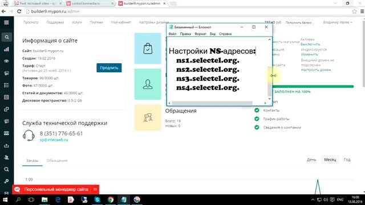Image resolution: width=365 pixels, height=205 pixels.
Task: Click the Task View taskbar icon
Action: point(31,200)
